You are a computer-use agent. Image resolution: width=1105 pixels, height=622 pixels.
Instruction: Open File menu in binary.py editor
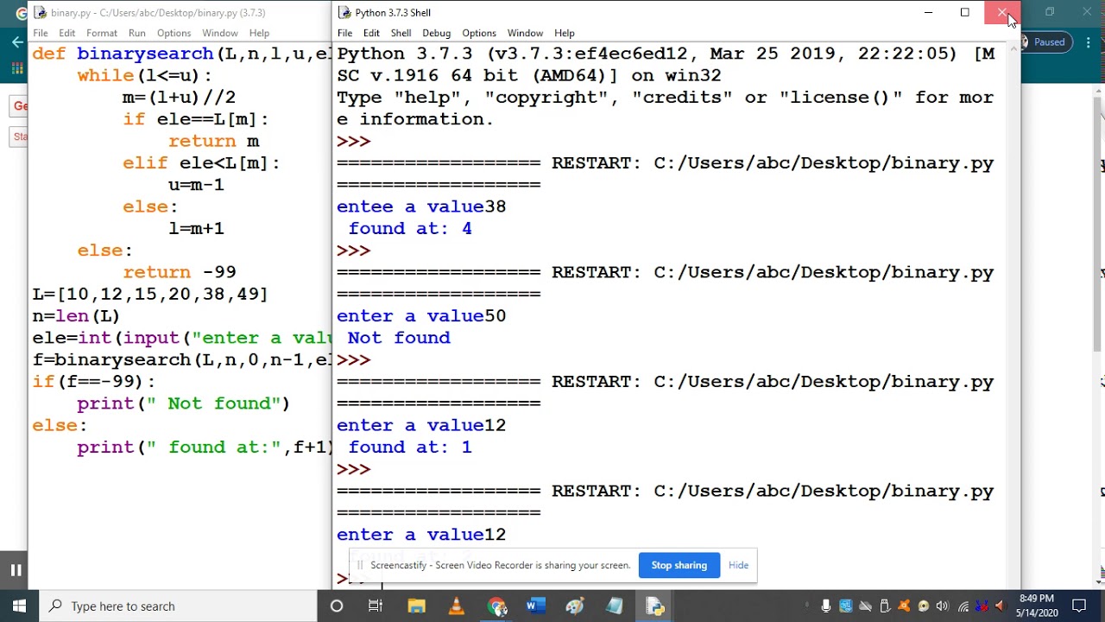point(41,33)
